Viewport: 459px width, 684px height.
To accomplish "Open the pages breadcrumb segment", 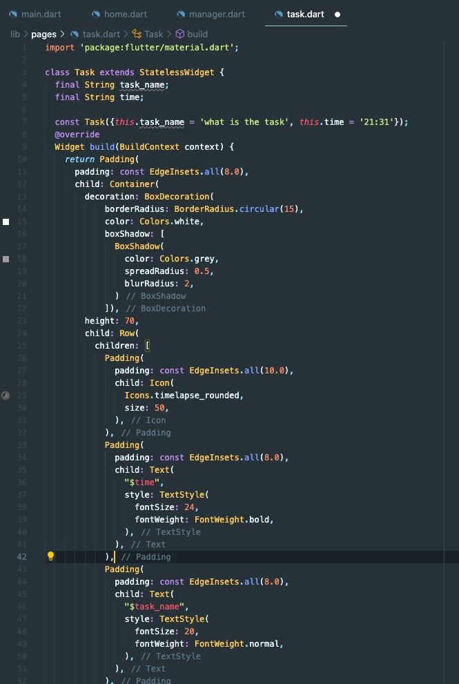I will pos(43,34).
